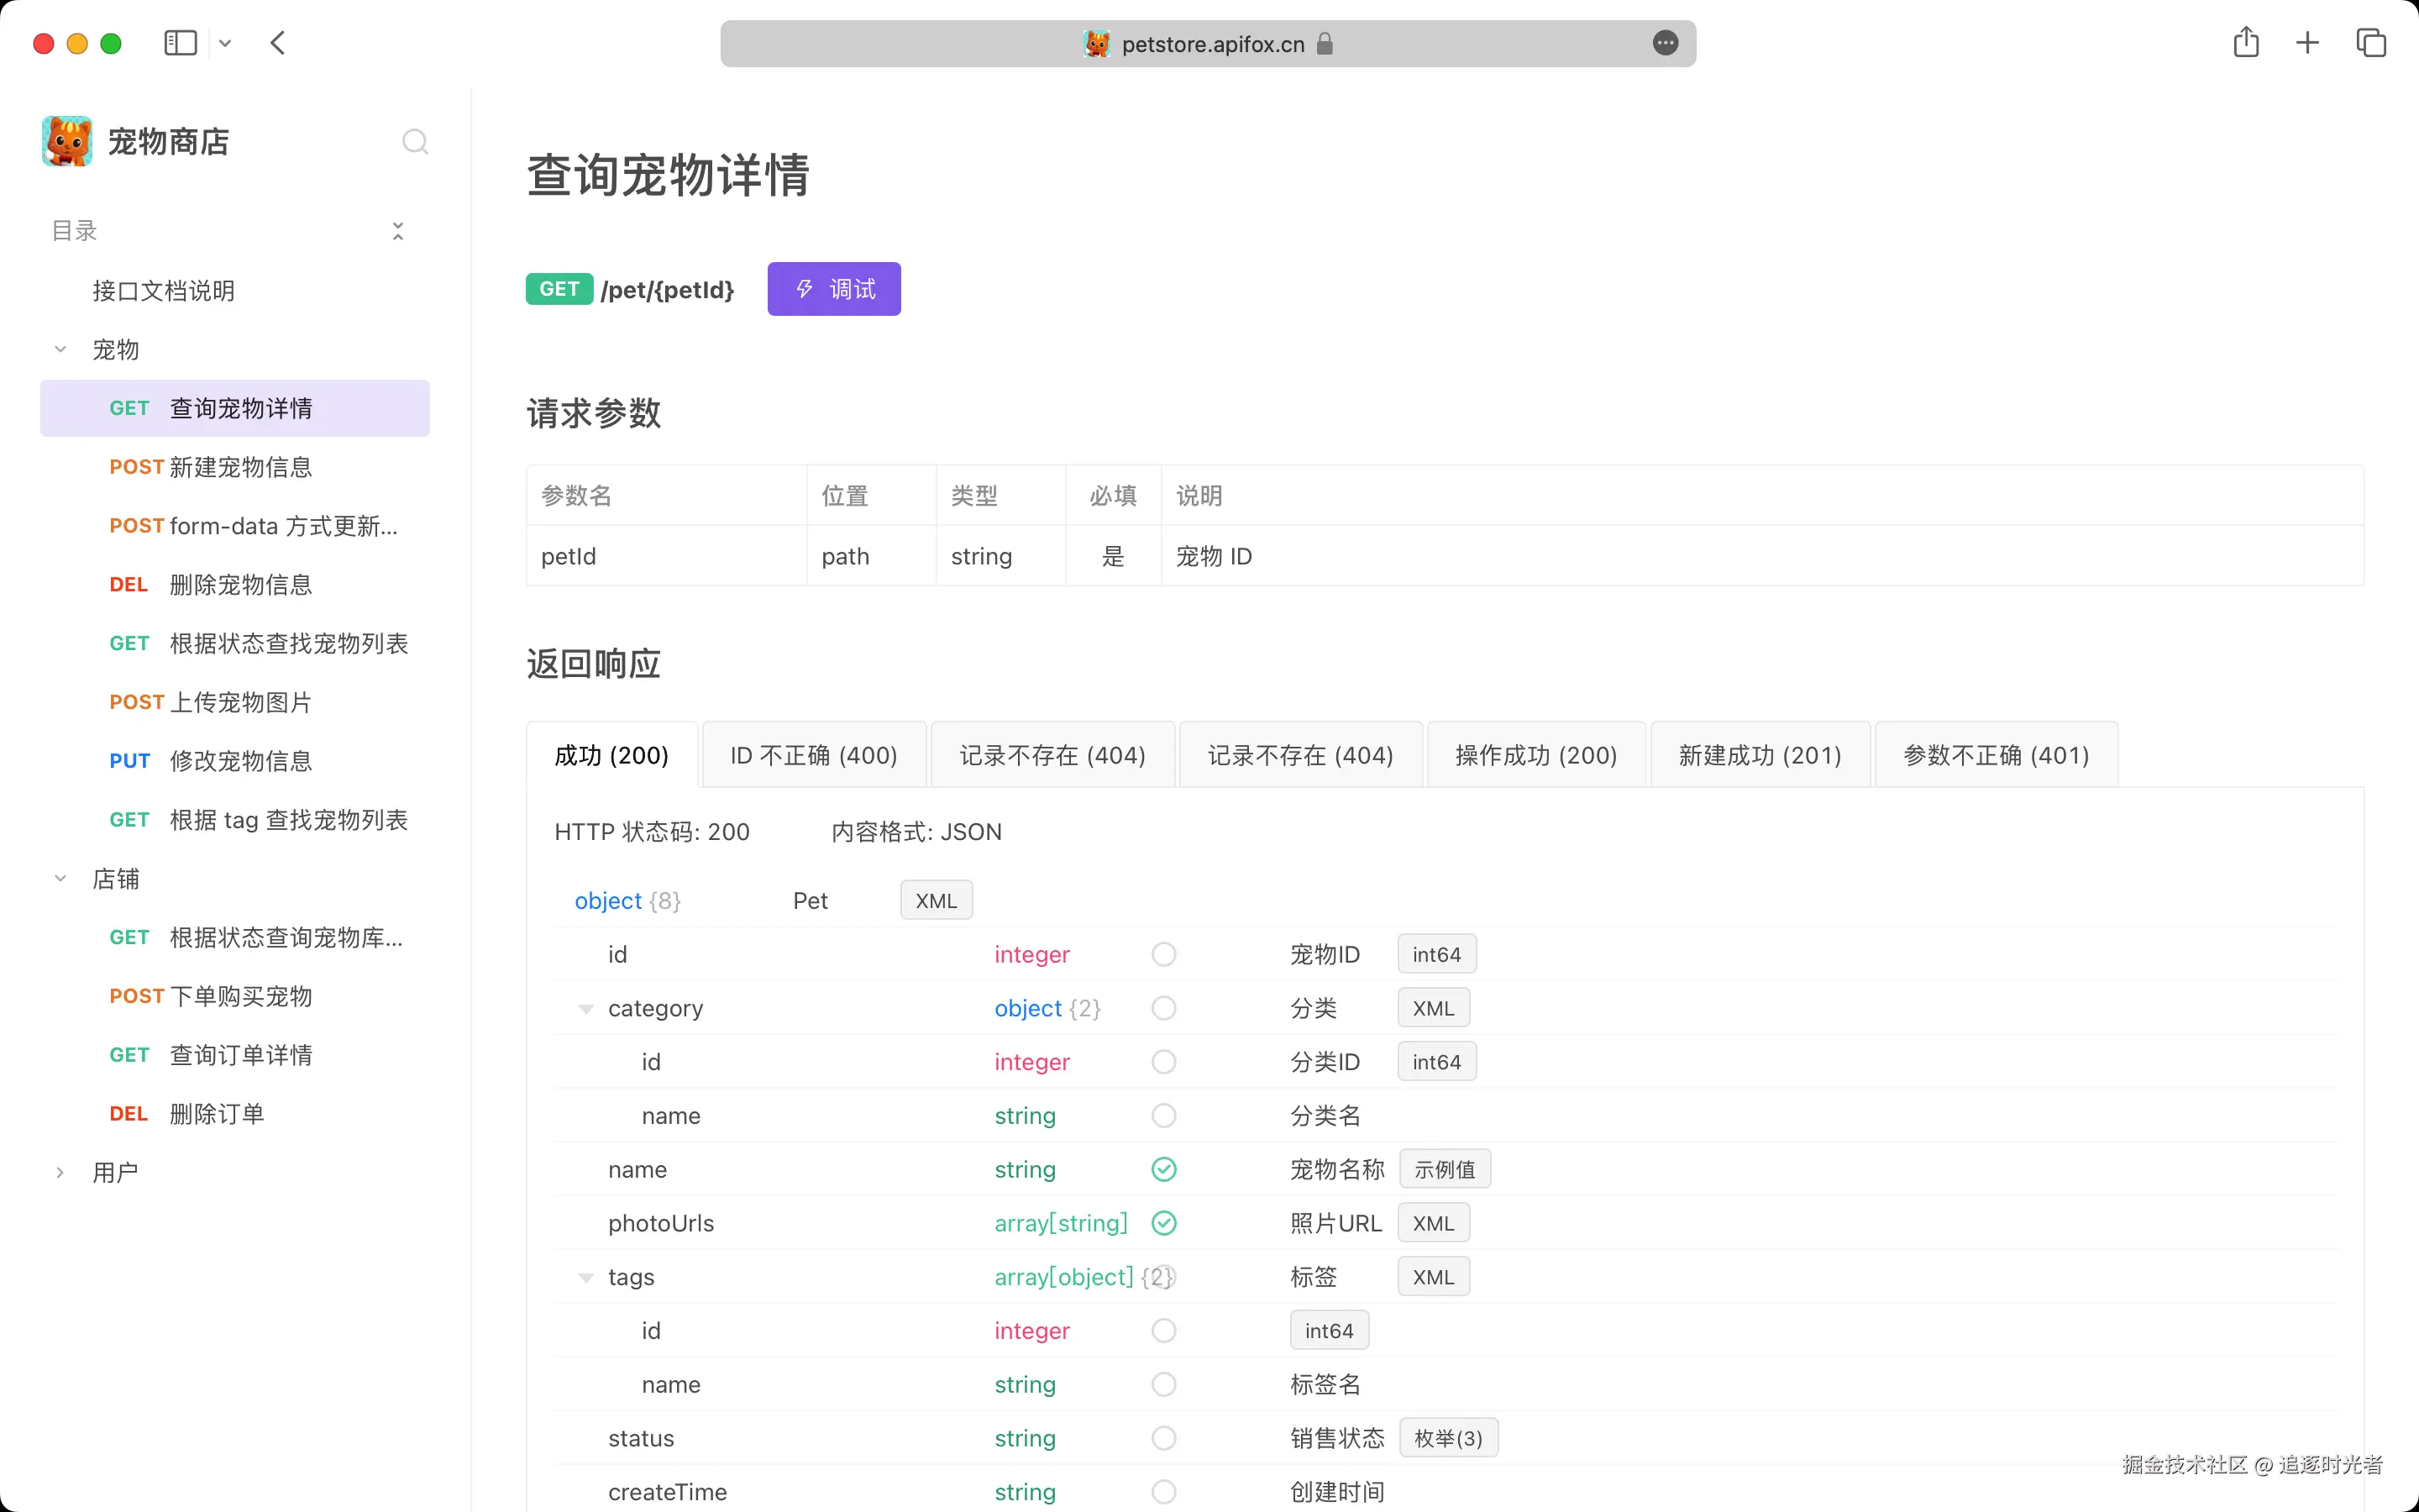The height and width of the screenshot is (1512, 2419).
Task: Toggle the Safari sidebar panel icon
Action: click(x=180, y=43)
